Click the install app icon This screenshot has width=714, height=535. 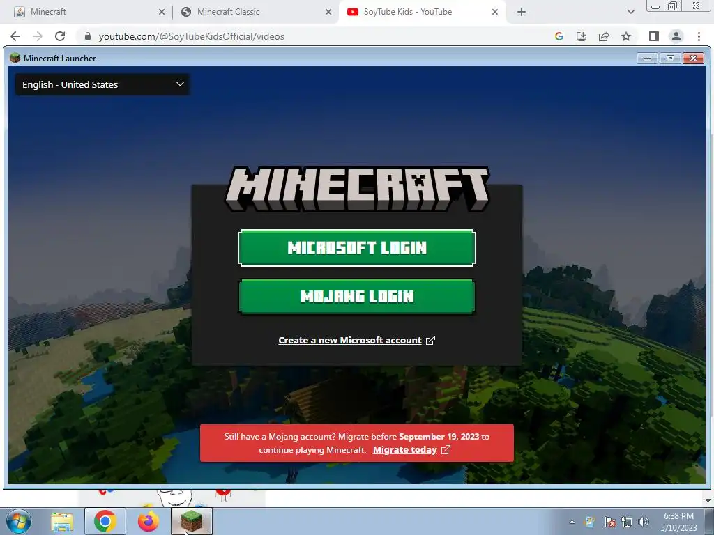click(582, 36)
